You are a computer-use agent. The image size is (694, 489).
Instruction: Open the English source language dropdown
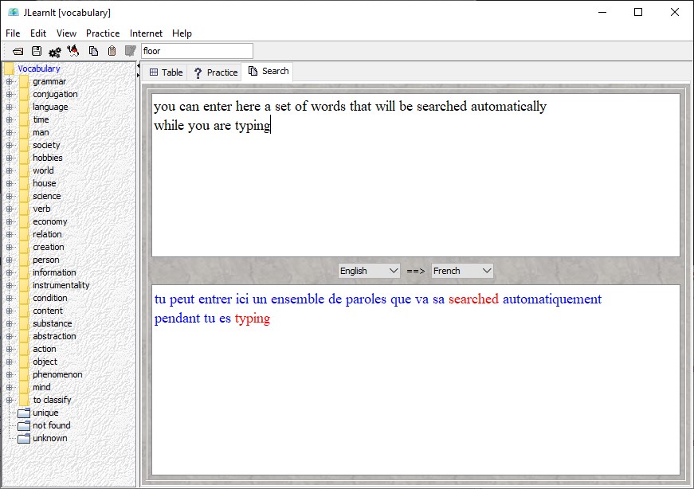(x=369, y=271)
